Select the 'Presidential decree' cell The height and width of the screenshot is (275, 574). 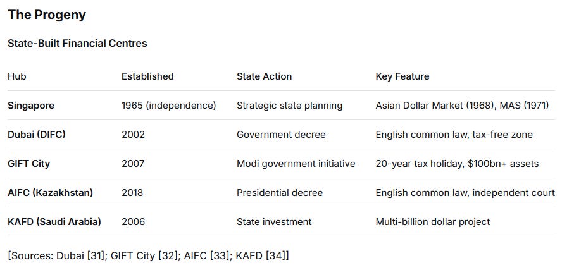click(280, 193)
